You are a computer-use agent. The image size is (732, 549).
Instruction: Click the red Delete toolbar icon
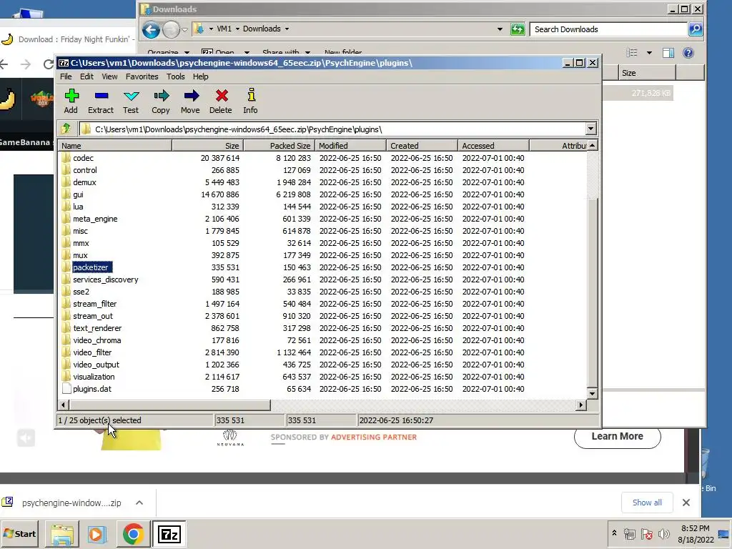[222, 97]
